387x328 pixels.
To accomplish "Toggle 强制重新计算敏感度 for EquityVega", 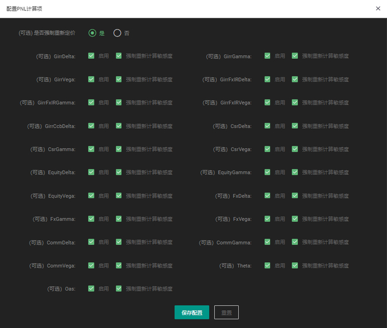I will tap(119, 196).
